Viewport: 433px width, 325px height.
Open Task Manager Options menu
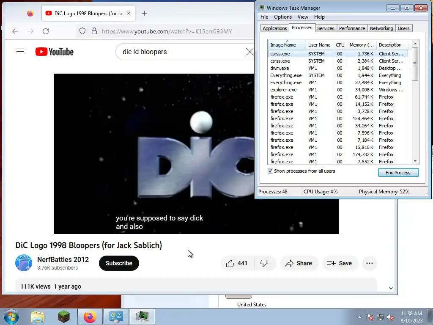tap(283, 17)
